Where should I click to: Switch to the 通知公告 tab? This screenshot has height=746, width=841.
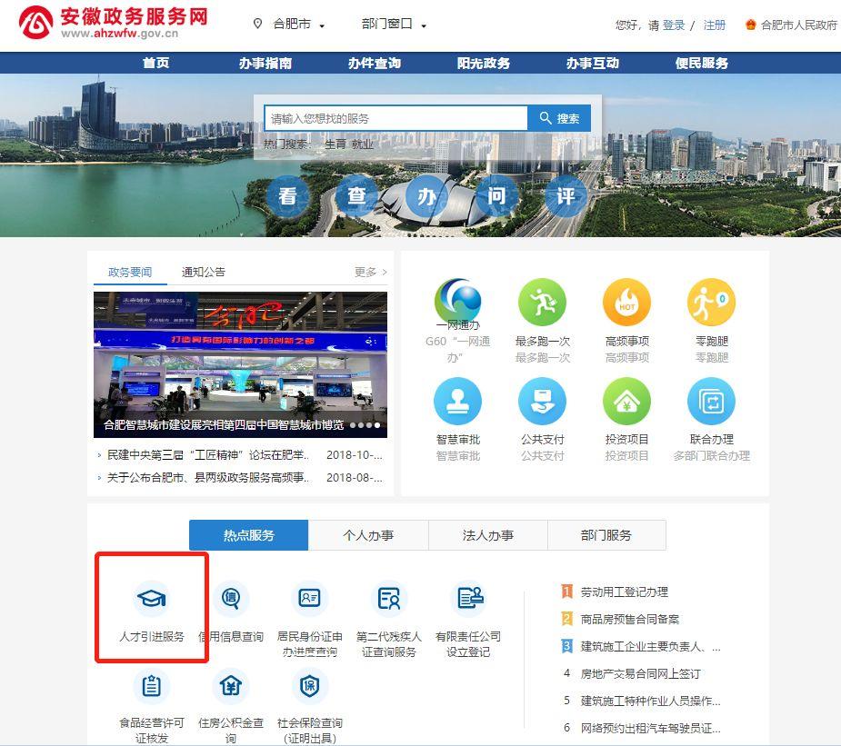pyautogui.click(x=204, y=273)
